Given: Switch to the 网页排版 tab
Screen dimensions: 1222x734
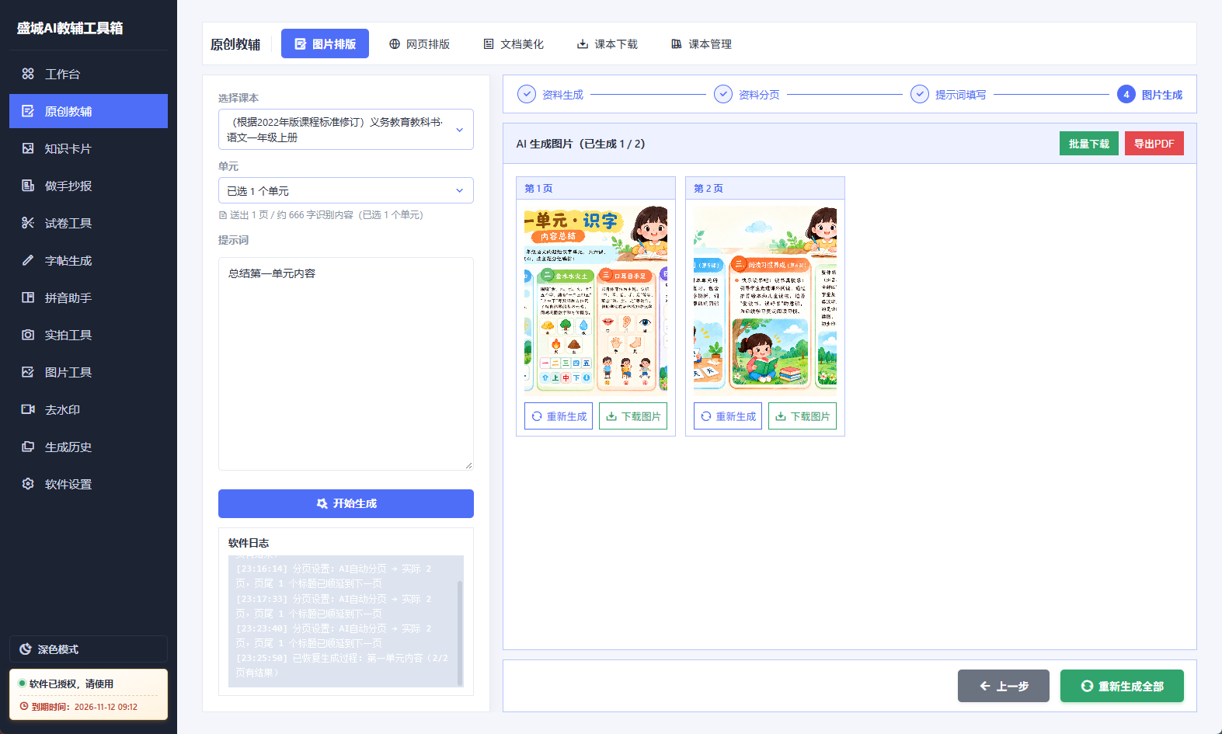Looking at the screenshot, I should [x=420, y=43].
